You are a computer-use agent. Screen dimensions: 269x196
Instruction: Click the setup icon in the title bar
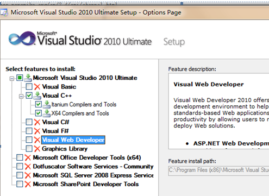pyautogui.click(x=4, y=12)
